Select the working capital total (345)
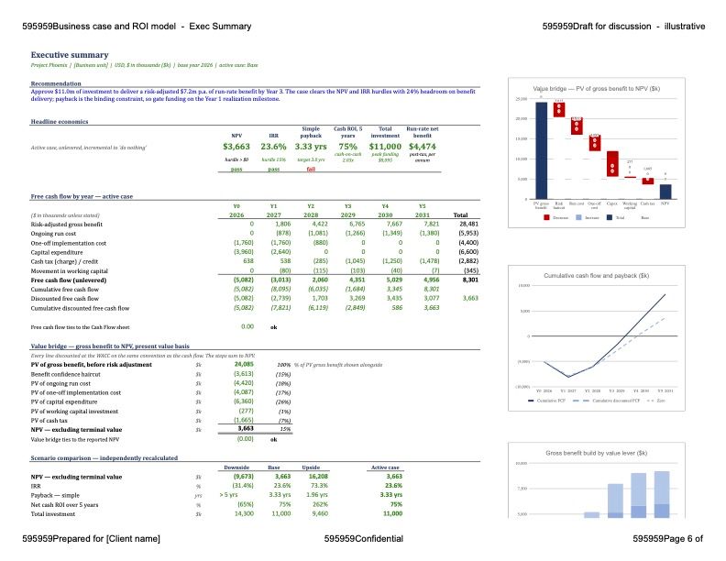 click(471, 270)
